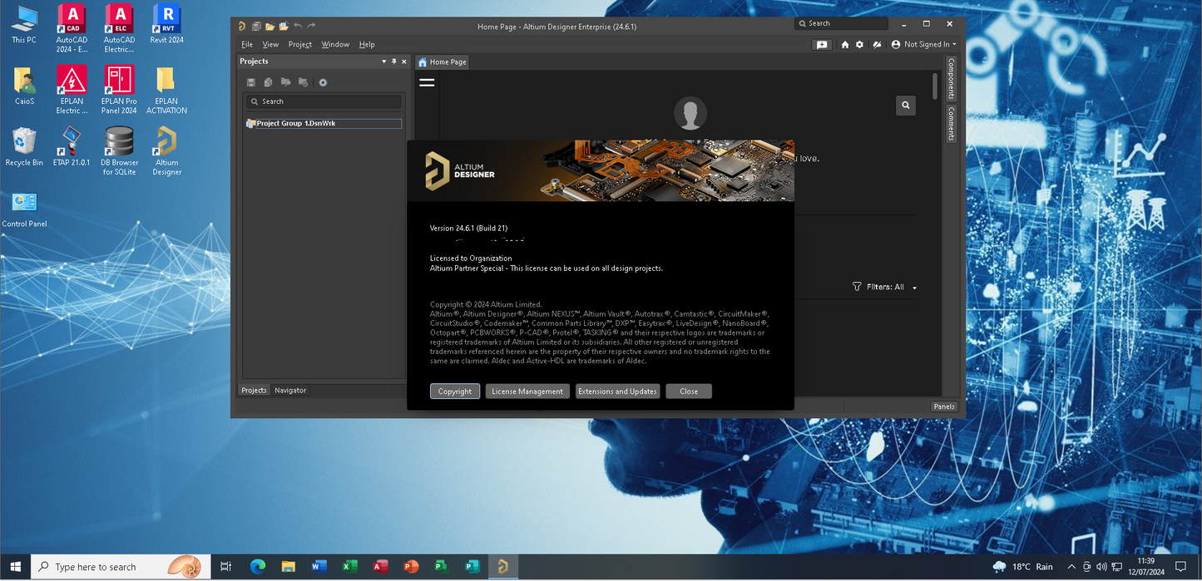Close the Projects panel
Image resolution: width=1202 pixels, height=581 pixels.
pyautogui.click(x=404, y=62)
